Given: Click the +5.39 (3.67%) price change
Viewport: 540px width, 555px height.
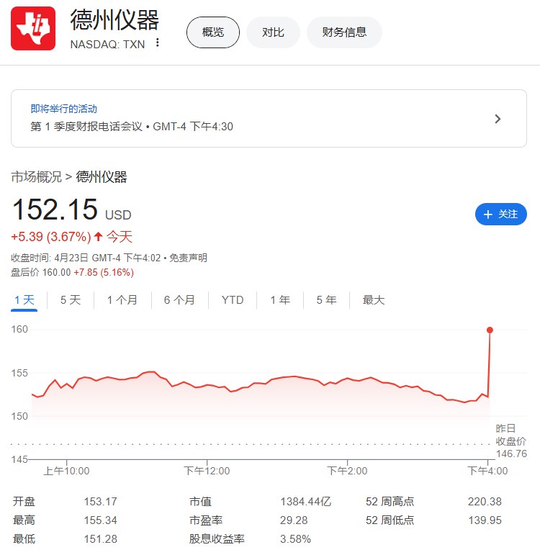Looking at the screenshot, I should pos(51,236).
